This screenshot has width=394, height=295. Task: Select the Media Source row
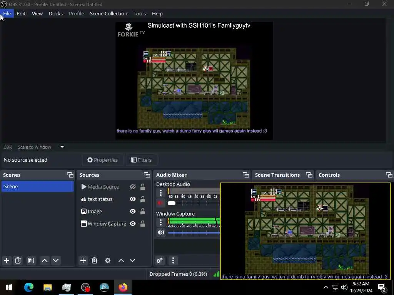pos(114,187)
